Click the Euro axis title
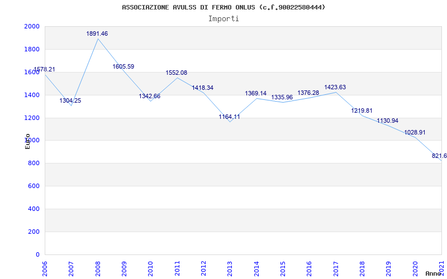Image resolution: width=447 pixels, height=279 pixels. pos(27,141)
